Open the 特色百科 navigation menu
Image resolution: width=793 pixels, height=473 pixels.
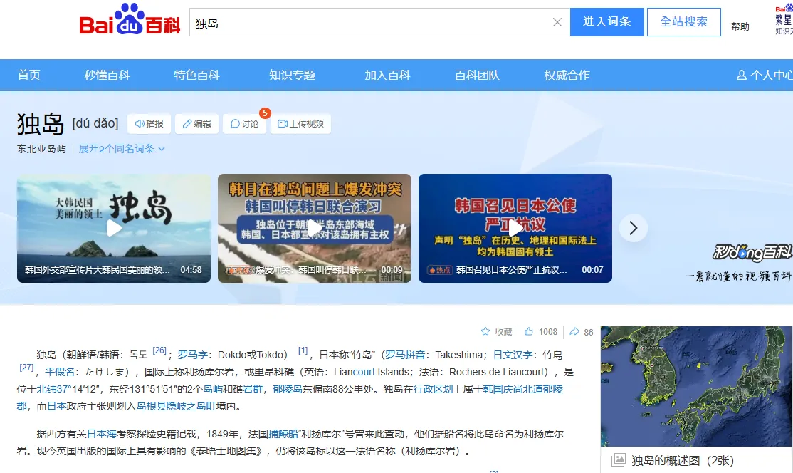pyautogui.click(x=196, y=75)
